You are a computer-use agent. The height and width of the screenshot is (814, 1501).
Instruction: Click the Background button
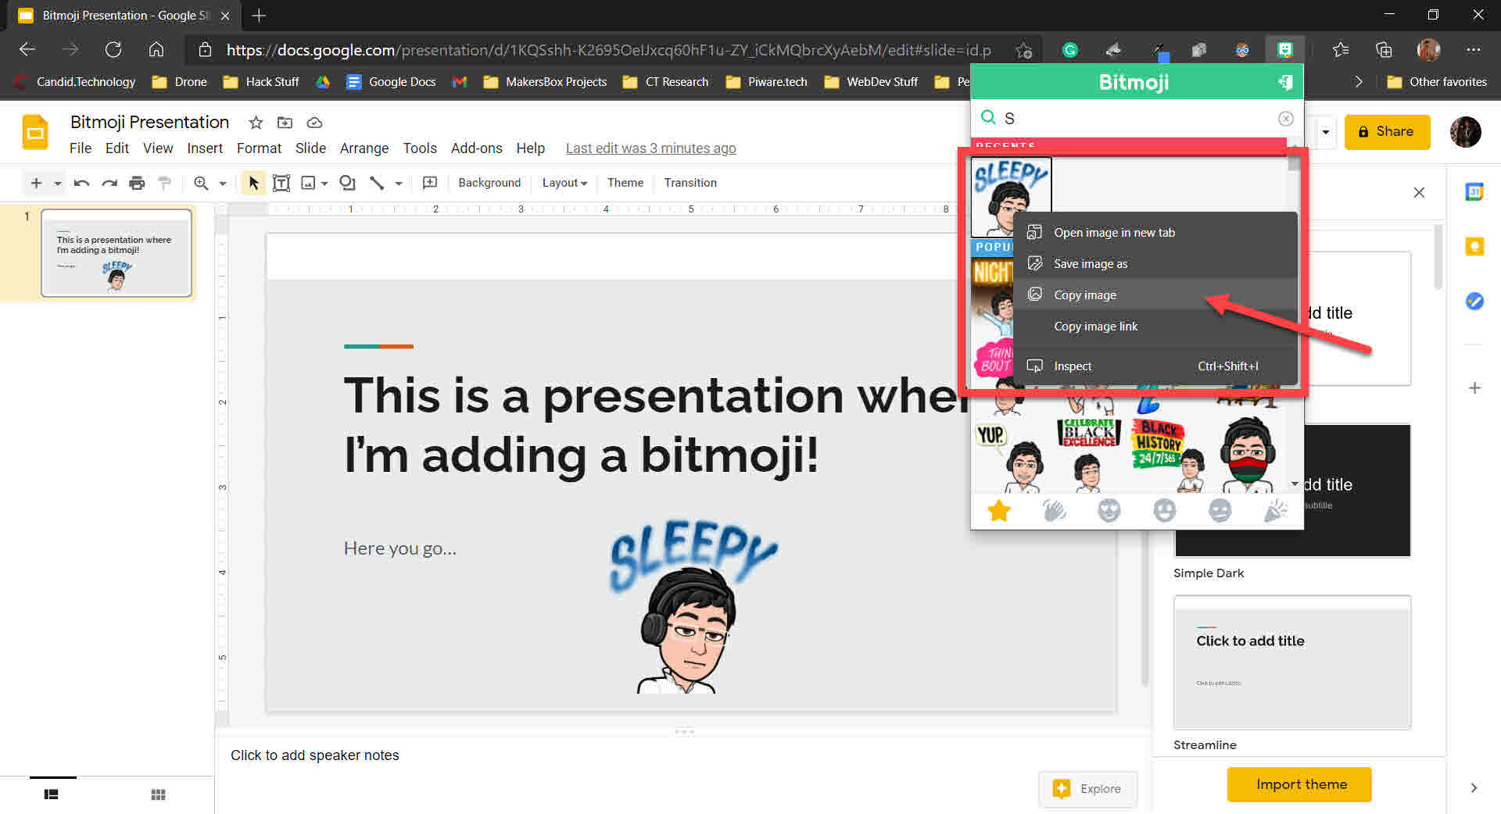coord(489,183)
